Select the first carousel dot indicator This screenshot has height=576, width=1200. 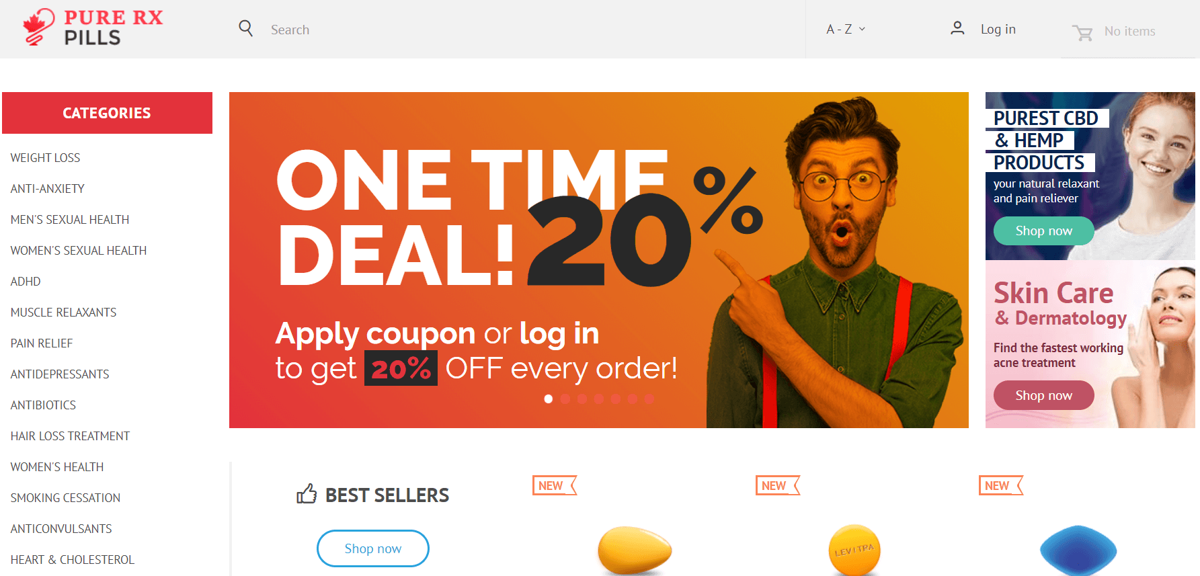coord(549,399)
